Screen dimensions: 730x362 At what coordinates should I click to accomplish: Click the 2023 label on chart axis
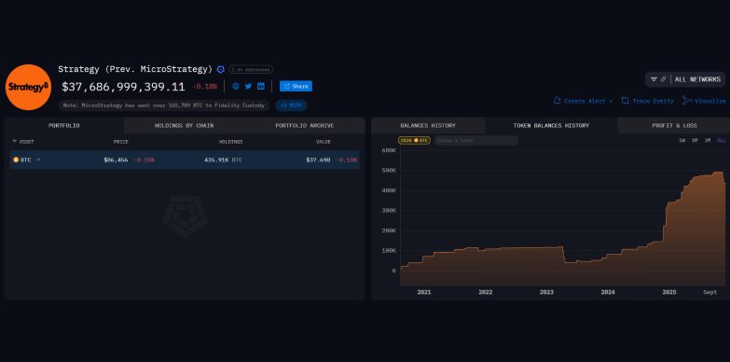tap(546, 292)
